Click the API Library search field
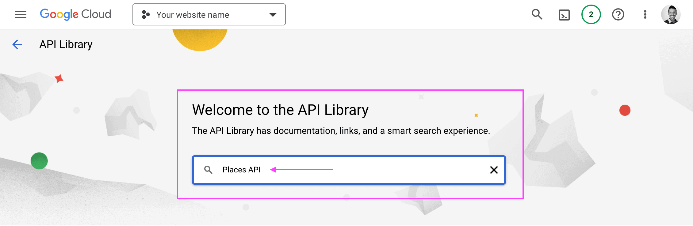The height and width of the screenshot is (226, 693). [349, 170]
